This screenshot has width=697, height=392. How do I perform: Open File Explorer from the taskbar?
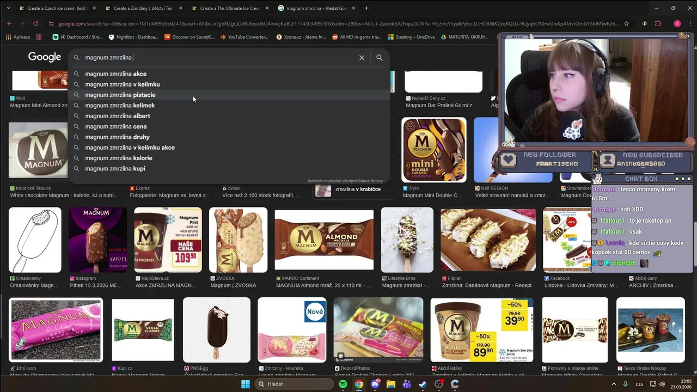(x=390, y=384)
